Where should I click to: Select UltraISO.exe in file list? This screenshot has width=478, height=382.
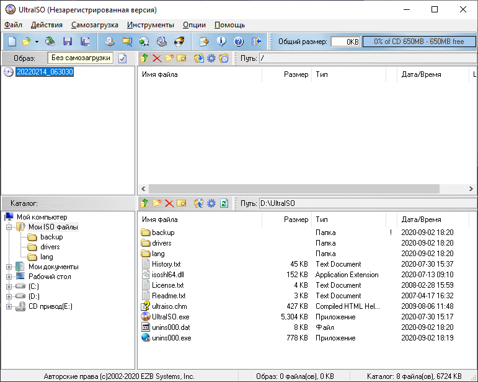(x=170, y=317)
